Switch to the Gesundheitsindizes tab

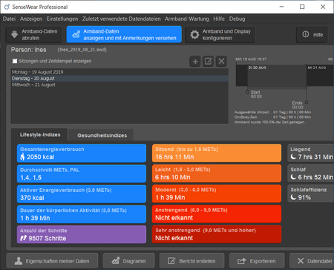102,135
